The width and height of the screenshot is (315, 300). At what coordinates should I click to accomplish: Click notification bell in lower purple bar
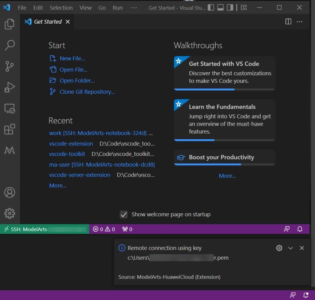point(306,295)
